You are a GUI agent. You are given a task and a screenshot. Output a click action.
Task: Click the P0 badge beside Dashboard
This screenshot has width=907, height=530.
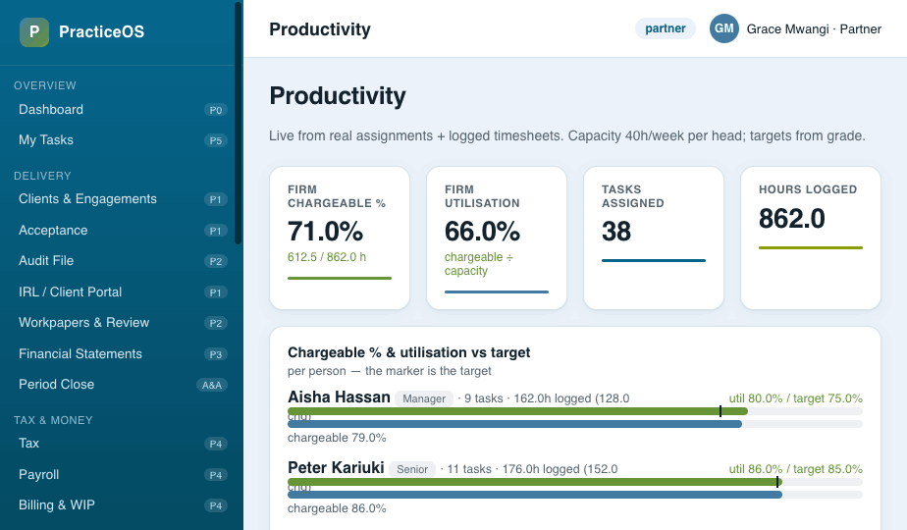click(x=216, y=110)
